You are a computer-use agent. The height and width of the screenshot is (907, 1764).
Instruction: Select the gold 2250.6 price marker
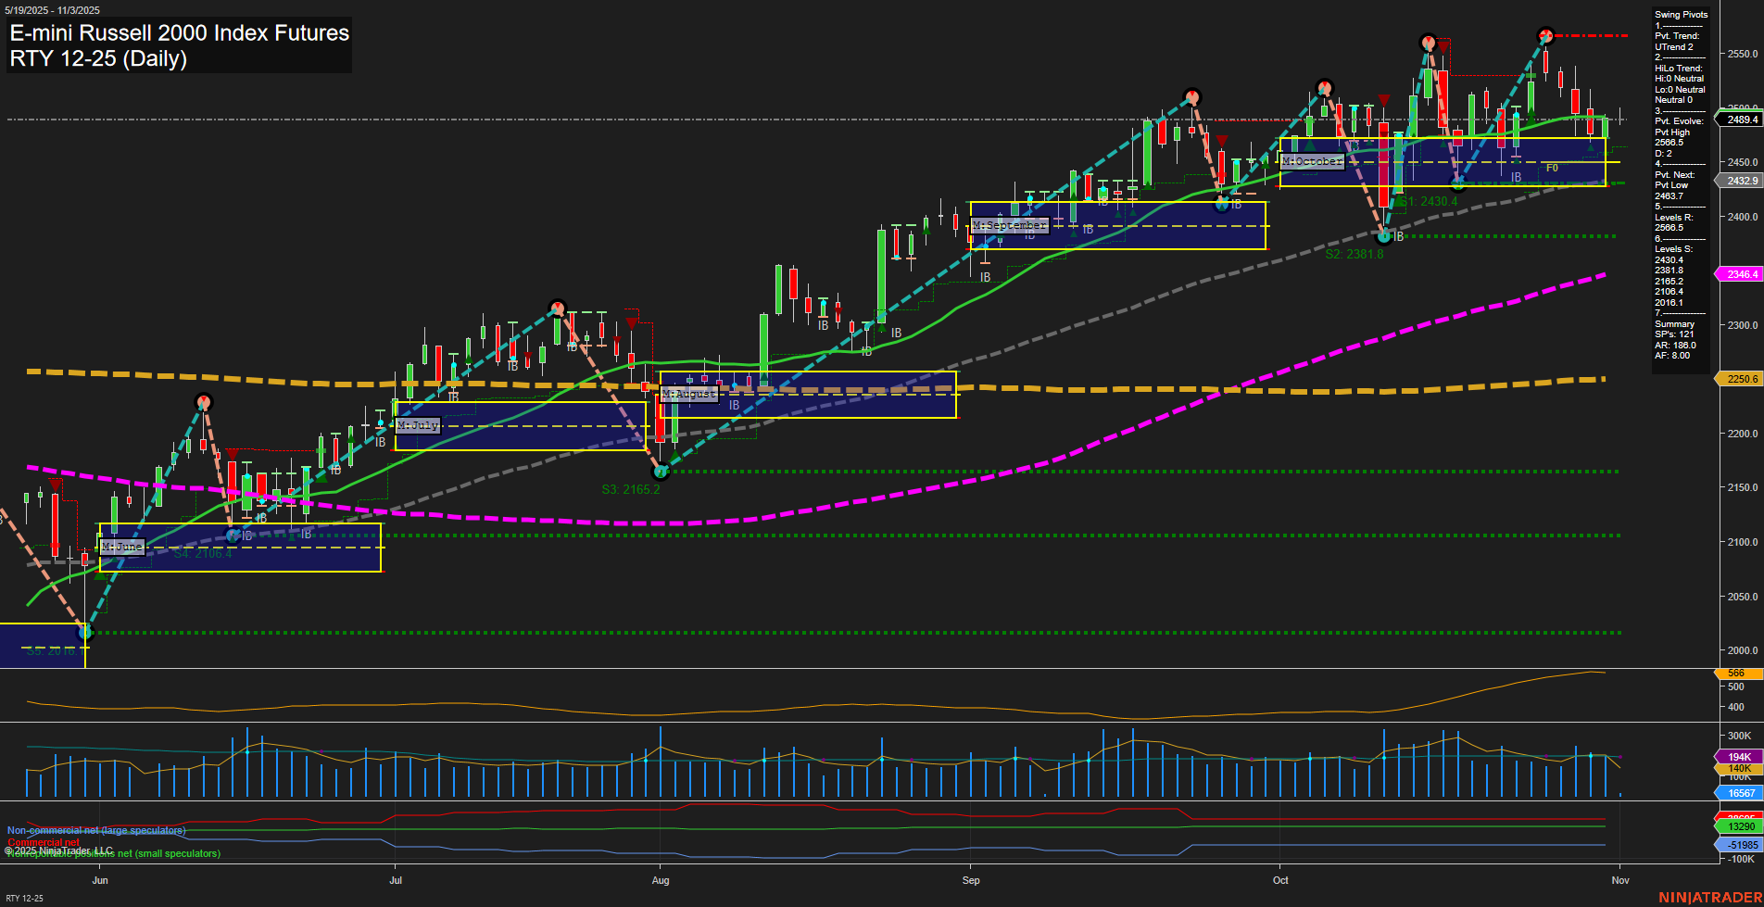tap(1742, 379)
